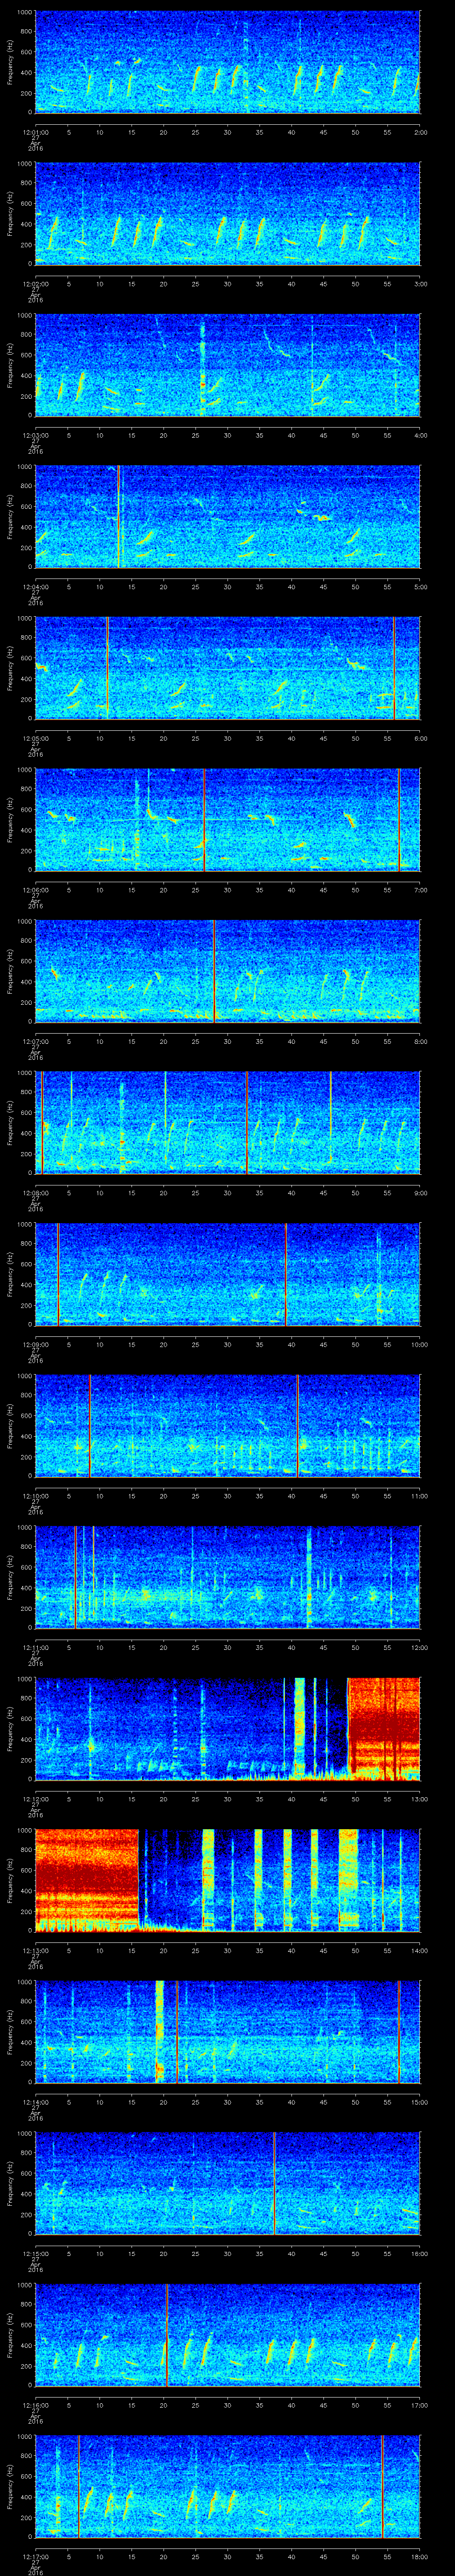This screenshot has width=455, height=2576.
Task: Select the 12:15:00 spectrogram panel
Action: (x=228, y=2185)
